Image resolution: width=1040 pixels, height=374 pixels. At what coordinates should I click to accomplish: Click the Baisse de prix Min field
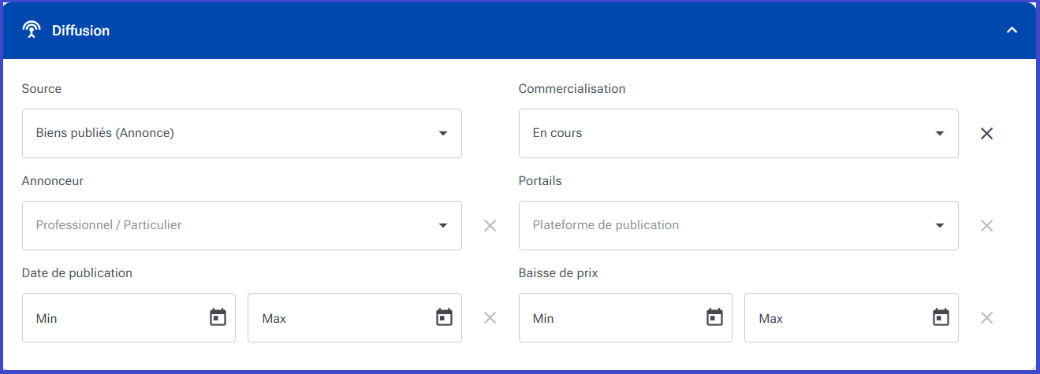click(x=625, y=317)
